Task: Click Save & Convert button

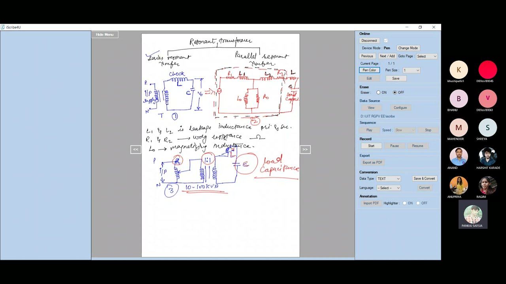Action: (424, 179)
